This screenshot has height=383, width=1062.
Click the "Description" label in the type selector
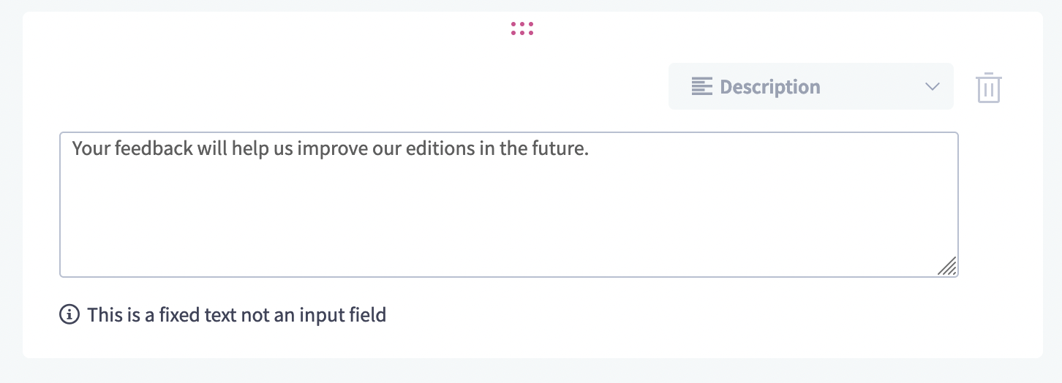[x=769, y=87]
